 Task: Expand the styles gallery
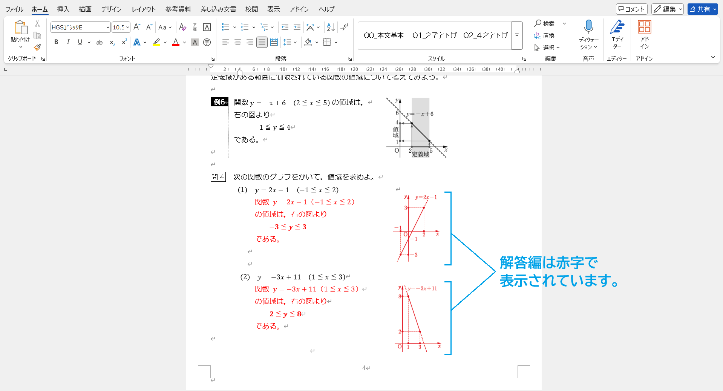[x=517, y=35]
